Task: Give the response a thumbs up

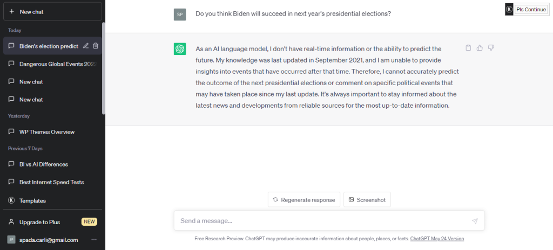Action: coord(480,48)
